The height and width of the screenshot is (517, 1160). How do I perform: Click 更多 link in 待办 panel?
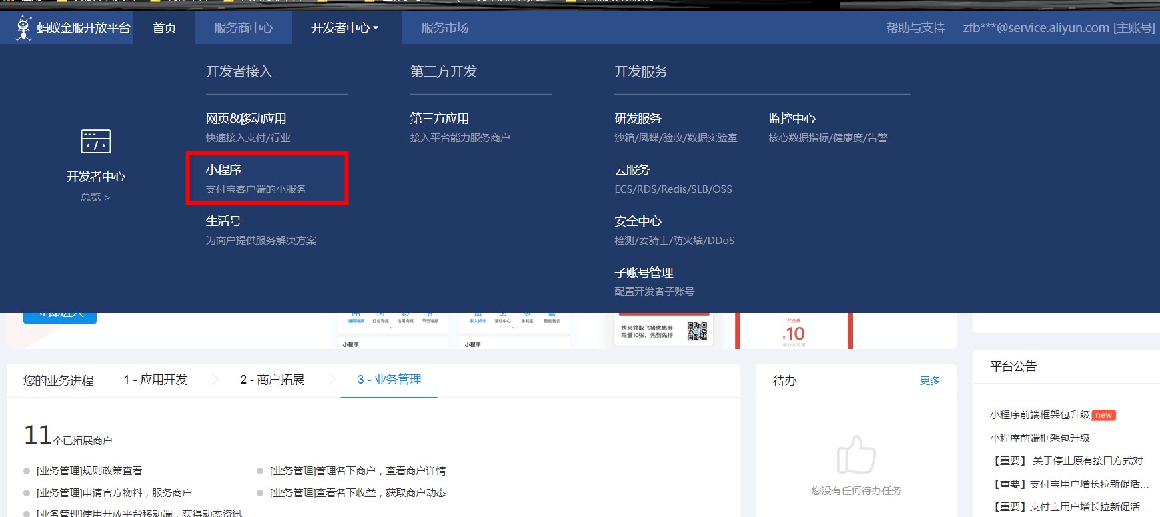930,380
